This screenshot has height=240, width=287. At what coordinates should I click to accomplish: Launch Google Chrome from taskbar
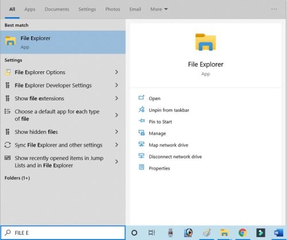[x=243, y=233]
